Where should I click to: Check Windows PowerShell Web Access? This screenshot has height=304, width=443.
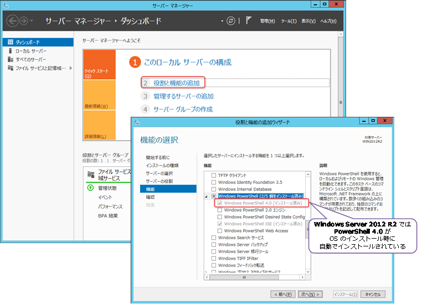(219, 231)
